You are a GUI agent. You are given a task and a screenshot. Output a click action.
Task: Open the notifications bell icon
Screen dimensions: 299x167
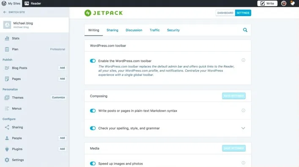tap(292, 3)
